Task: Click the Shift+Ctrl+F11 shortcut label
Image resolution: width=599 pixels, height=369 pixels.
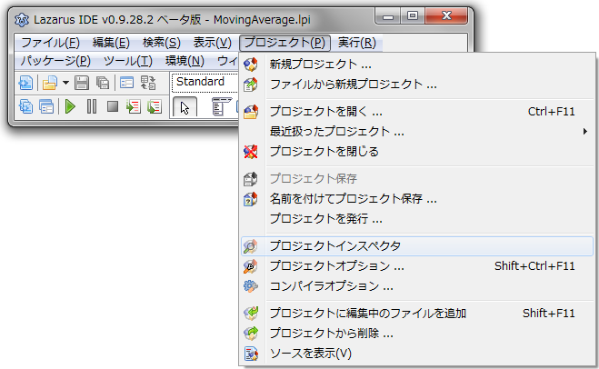Action: 534,266
